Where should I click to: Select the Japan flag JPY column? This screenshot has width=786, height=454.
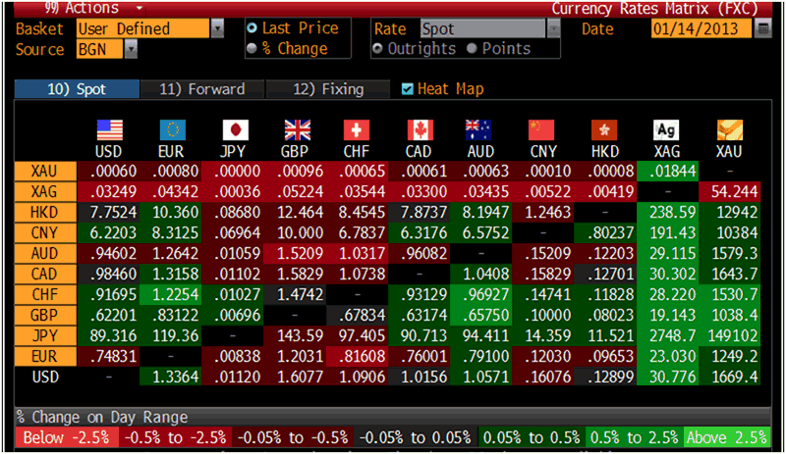(234, 130)
